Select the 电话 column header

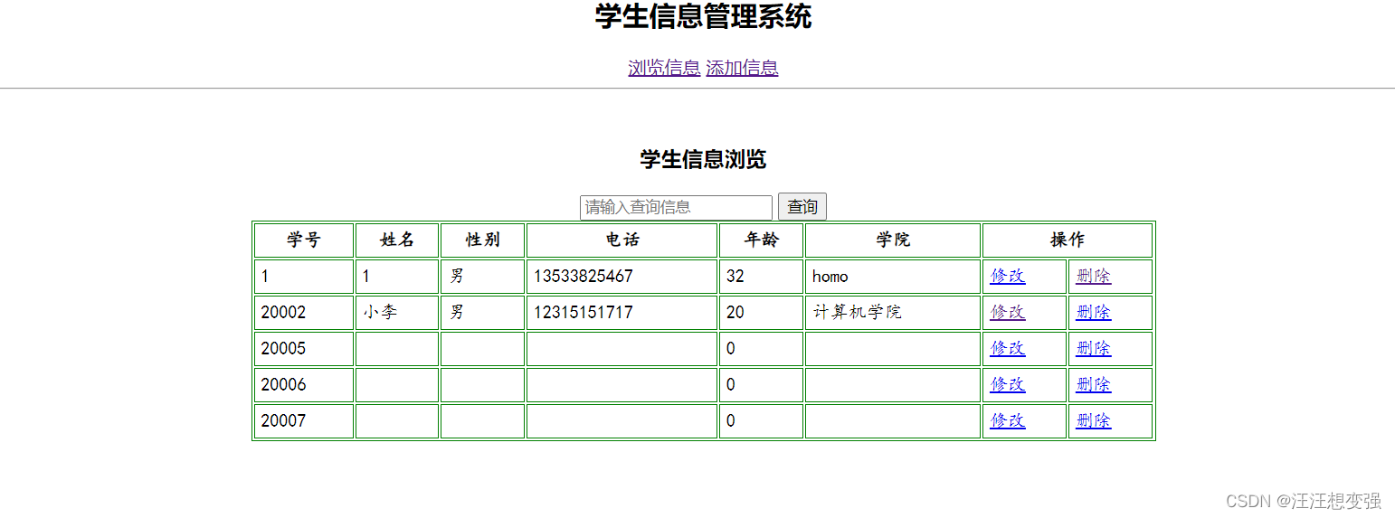pyautogui.click(x=622, y=240)
